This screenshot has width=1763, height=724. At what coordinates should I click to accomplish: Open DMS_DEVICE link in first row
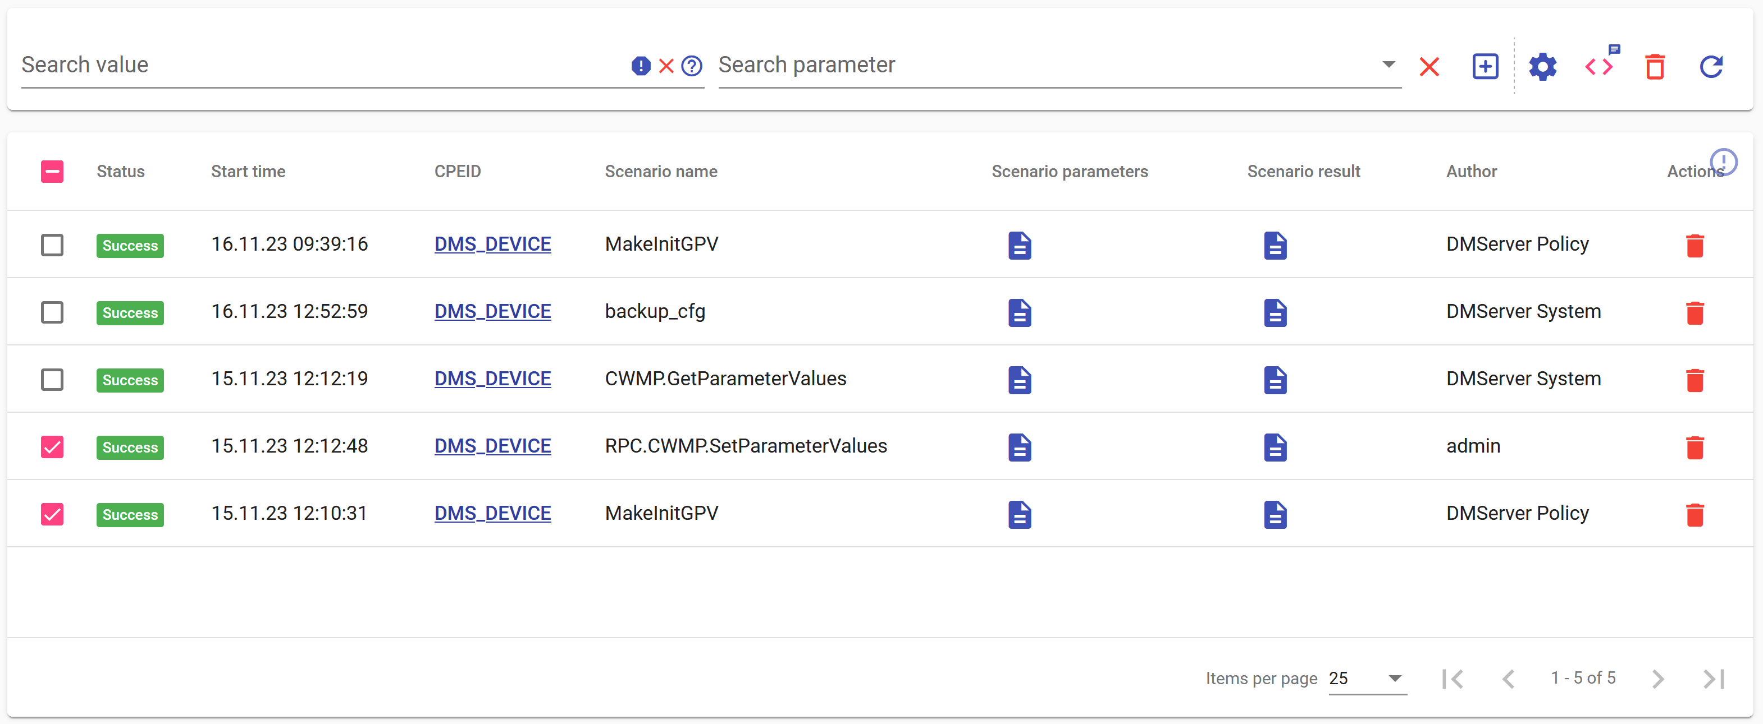tap(492, 244)
